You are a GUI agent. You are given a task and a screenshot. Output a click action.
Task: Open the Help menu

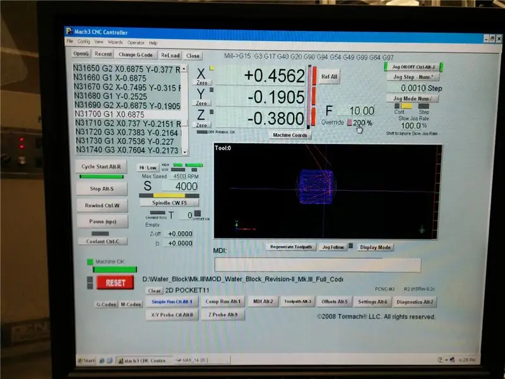[153, 43]
